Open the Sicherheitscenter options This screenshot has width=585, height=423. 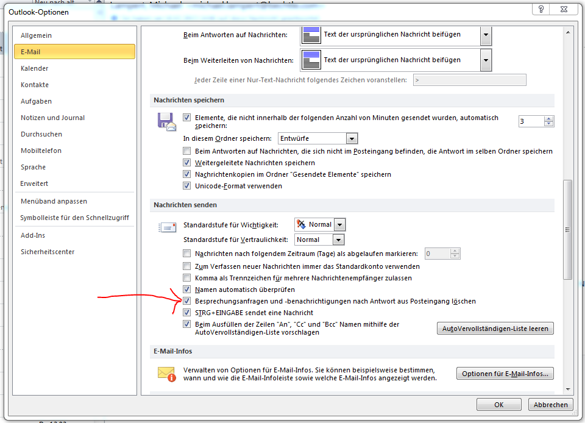click(74, 252)
